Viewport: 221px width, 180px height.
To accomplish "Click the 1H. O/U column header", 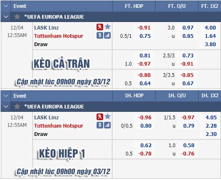I will 177,96.
